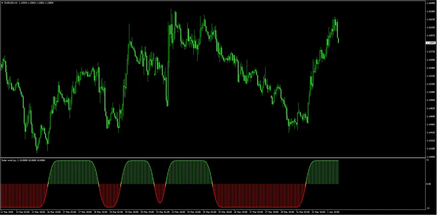This screenshot has height=215, width=437.
Task: Click price scale value 1.16360
Action: pyautogui.click(x=431, y=12)
